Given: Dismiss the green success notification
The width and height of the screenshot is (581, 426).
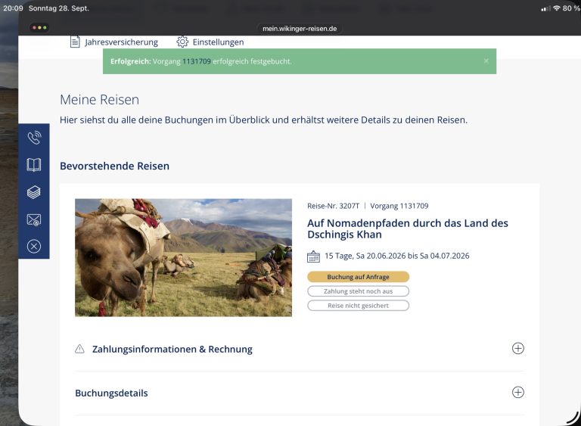Looking at the screenshot, I should pos(486,61).
